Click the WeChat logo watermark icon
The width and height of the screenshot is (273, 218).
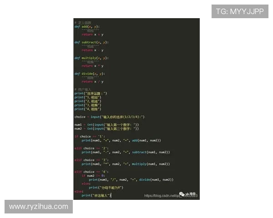(181, 193)
